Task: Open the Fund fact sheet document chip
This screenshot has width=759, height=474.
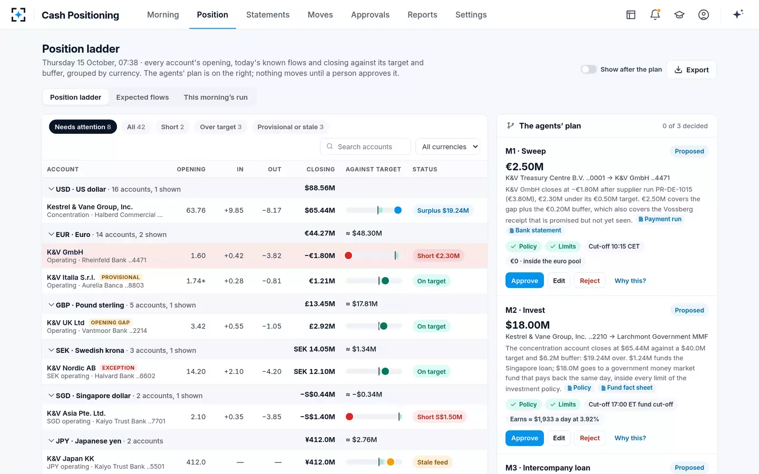Action: tap(627, 388)
